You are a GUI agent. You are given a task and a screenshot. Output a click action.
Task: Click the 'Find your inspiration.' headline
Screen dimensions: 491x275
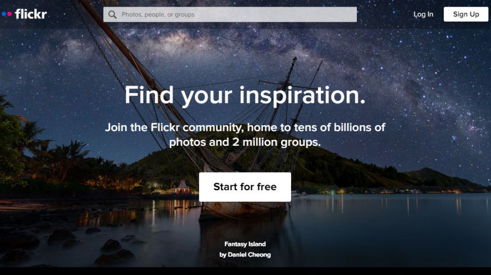245,95
